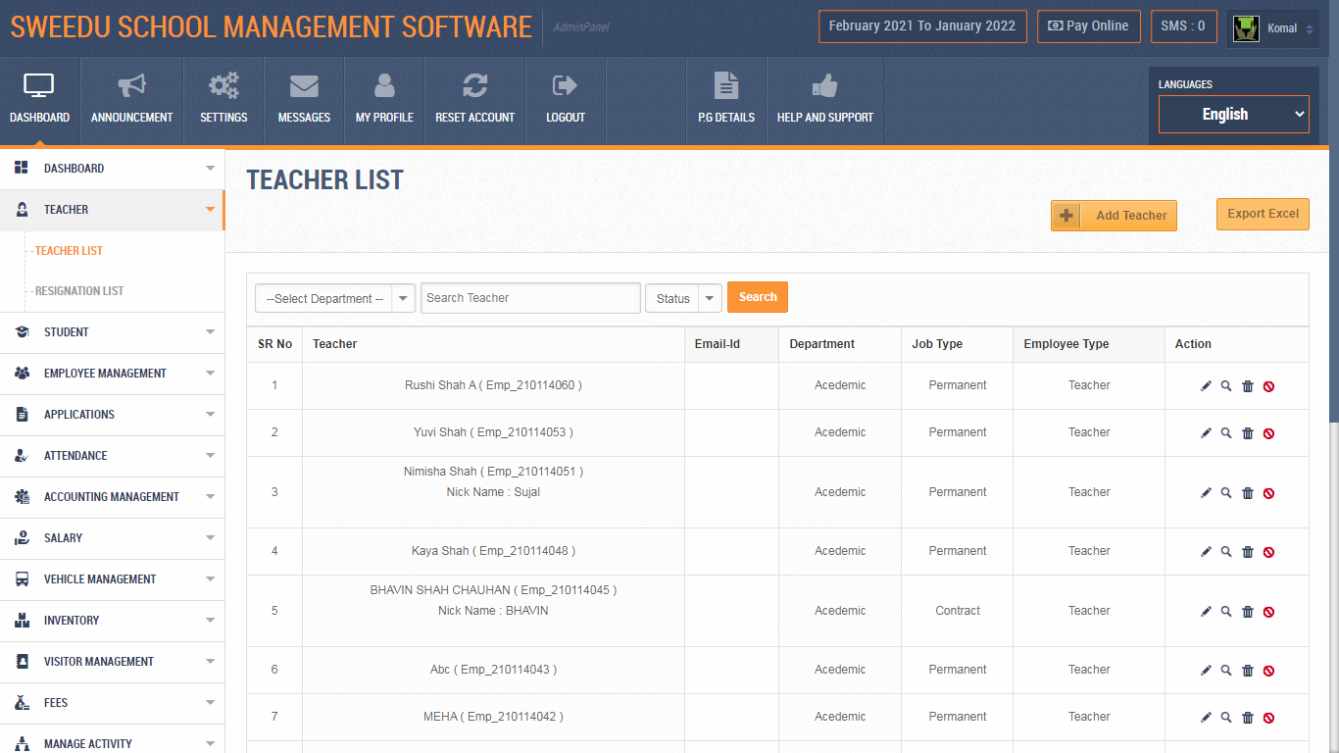The height and width of the screenshot is (753, 1339).
Task: Open the Status dropdown filter
Action: [683, 297]
